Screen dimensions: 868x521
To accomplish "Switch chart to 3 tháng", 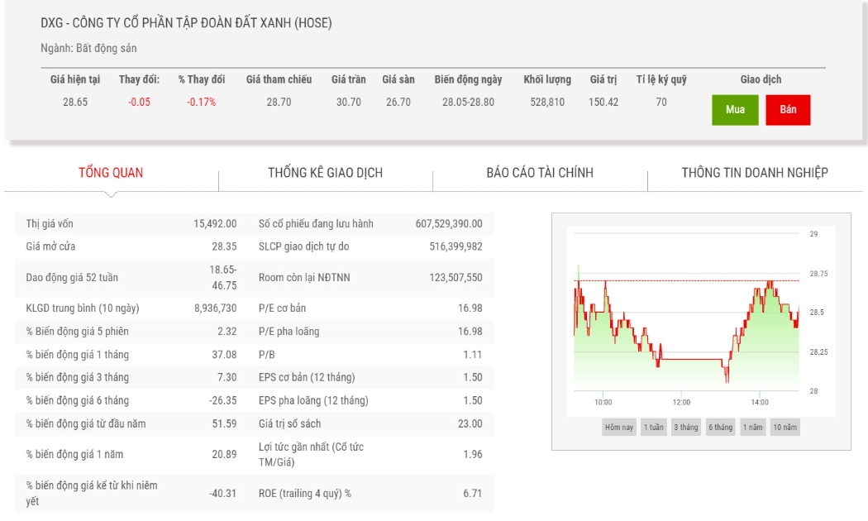I will click(x=686, y=427).
